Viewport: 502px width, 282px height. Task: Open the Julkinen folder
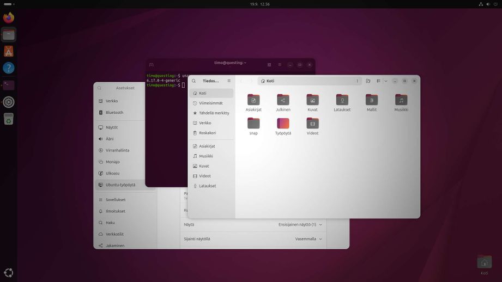point(282,101)
